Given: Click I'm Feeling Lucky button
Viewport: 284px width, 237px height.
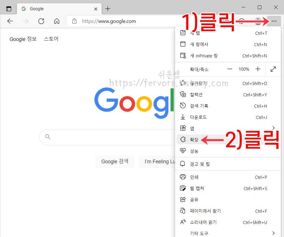Looking at the screenshot, I should click(157, 162).
